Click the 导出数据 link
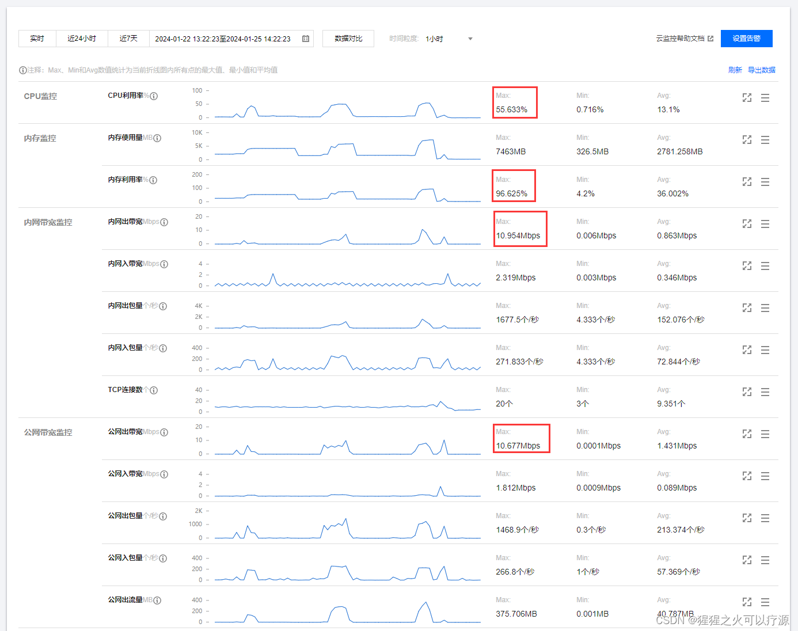The height and width of the screenshot is (631, 798). [762, 70]
